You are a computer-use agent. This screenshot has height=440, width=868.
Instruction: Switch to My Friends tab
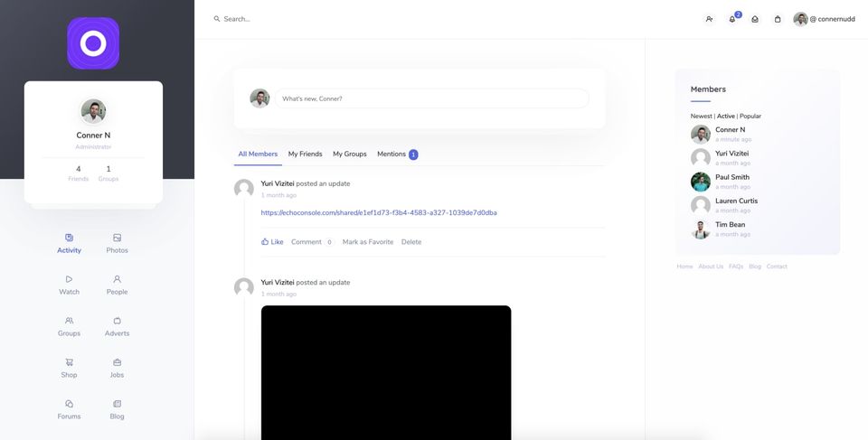click(305, 154)
